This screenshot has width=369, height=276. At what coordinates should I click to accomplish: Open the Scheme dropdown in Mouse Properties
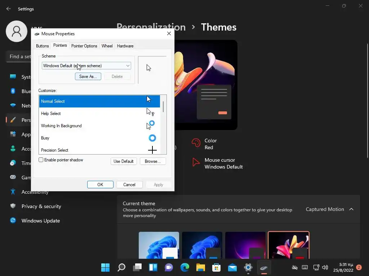pyautogui.click(x=86, y=66)
